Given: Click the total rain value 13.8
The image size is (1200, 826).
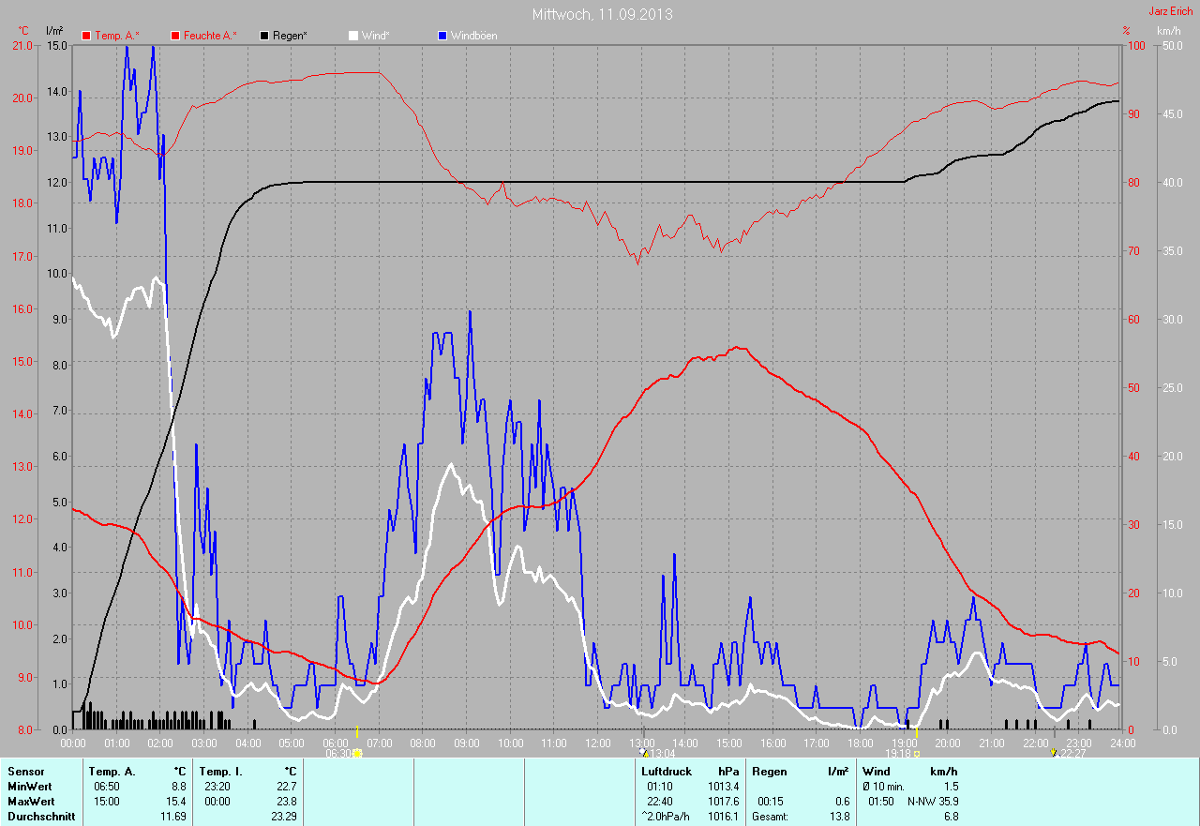Looking at the screenshot, I should coord(839,817).
